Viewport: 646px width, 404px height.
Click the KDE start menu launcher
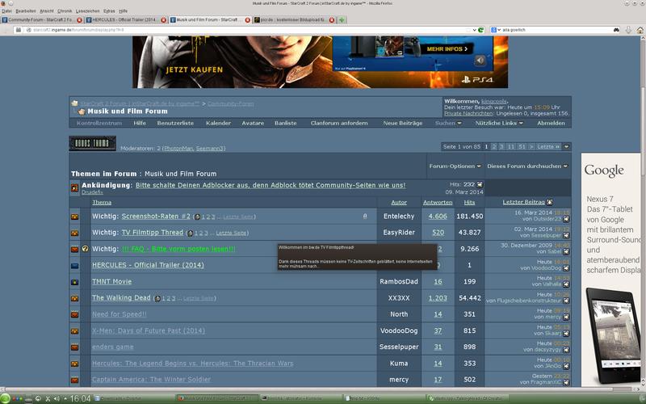5,398
